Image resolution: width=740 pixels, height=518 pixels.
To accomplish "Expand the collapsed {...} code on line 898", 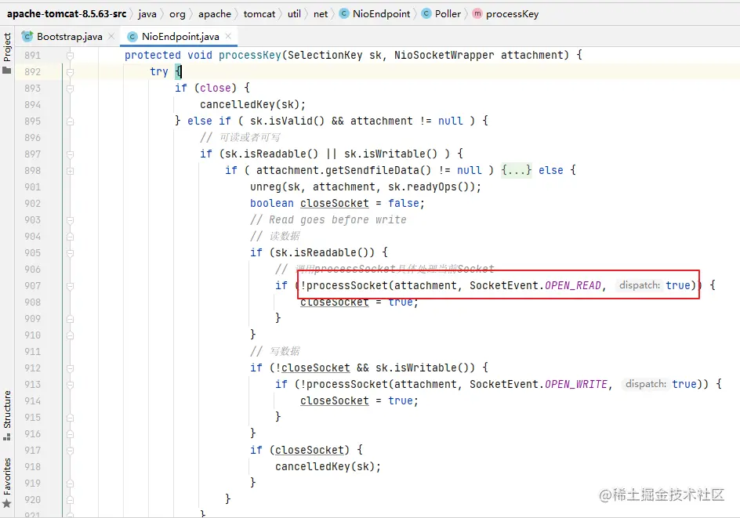I will point(517,170).
